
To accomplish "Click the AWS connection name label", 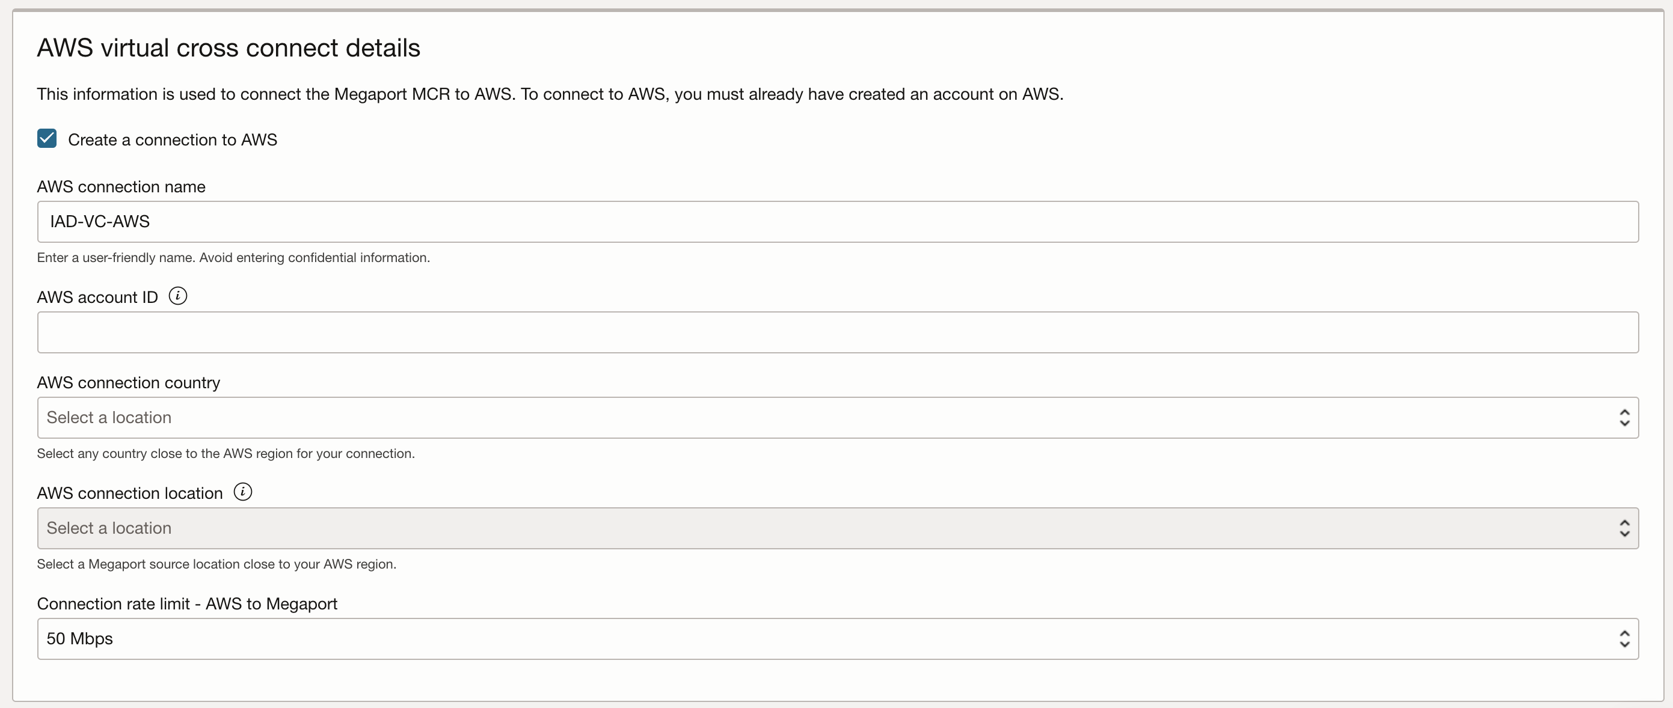I will (121, 186).
